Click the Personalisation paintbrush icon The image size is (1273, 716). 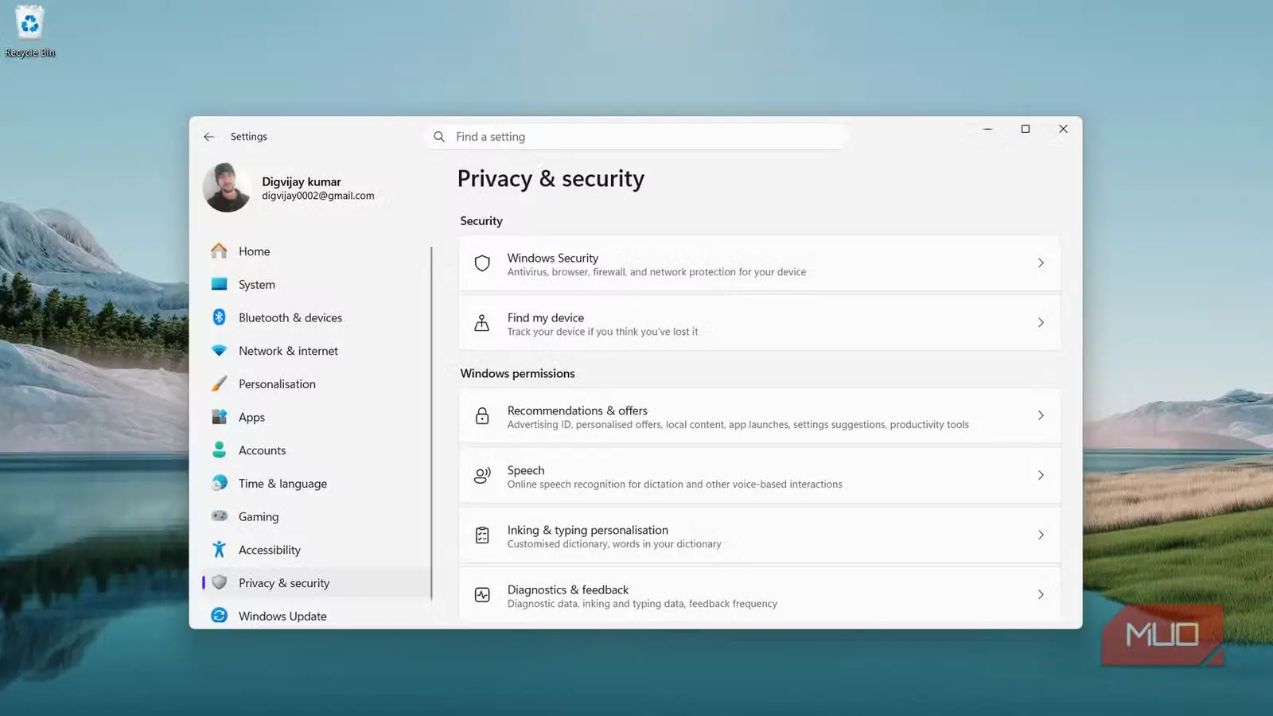(219, 383)
